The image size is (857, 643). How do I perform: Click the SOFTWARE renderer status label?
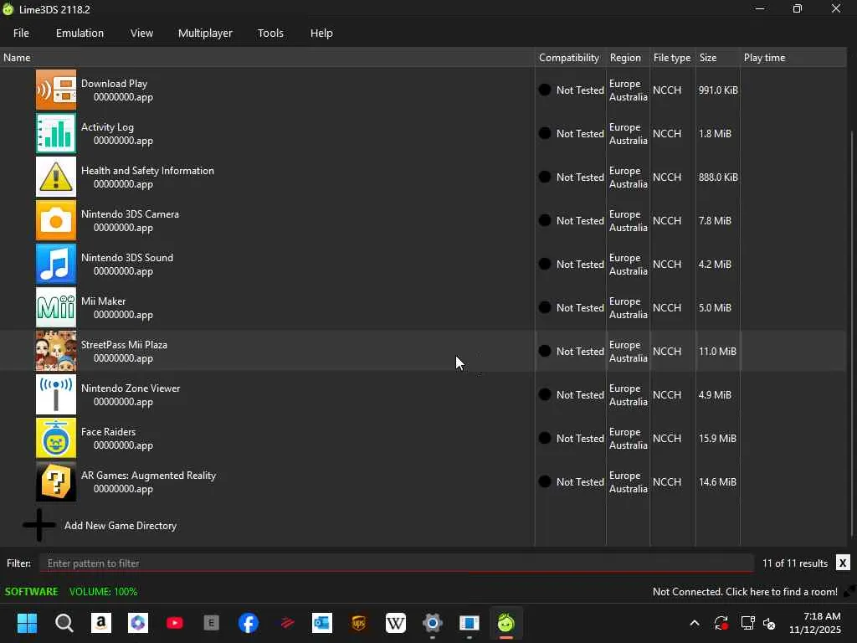point(31,591)
